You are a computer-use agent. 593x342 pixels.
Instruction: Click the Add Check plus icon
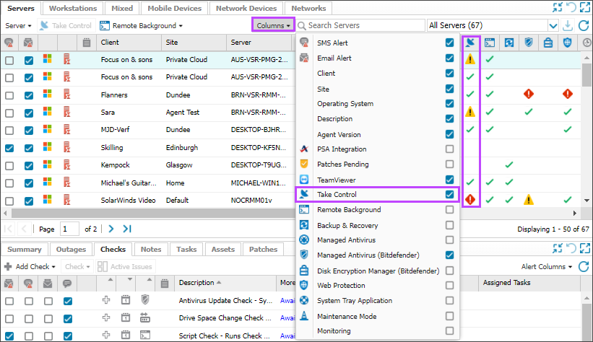tap(9, 267)
